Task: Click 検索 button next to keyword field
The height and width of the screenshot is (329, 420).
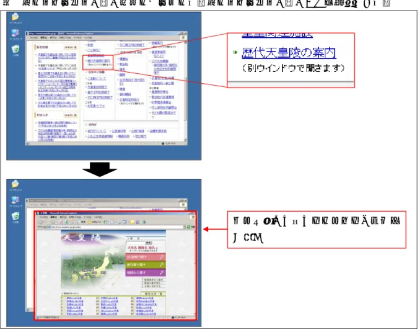Action: (149, 243)
